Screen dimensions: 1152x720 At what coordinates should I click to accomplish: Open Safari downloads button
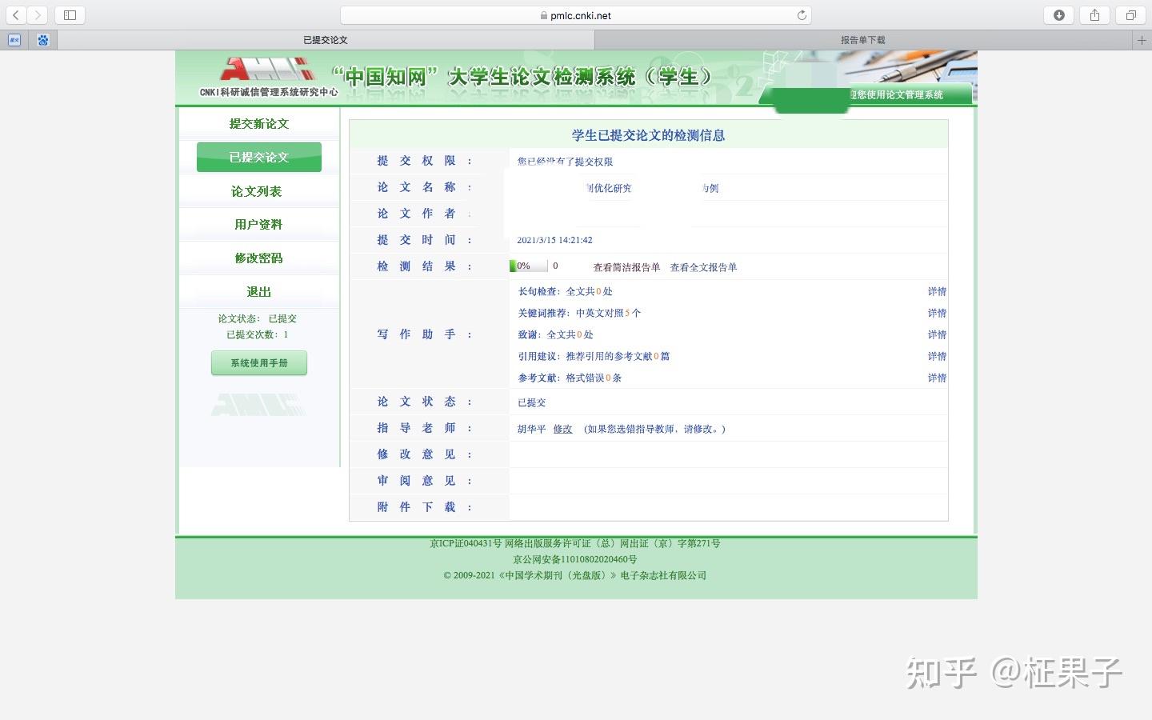click(1059, 15)
